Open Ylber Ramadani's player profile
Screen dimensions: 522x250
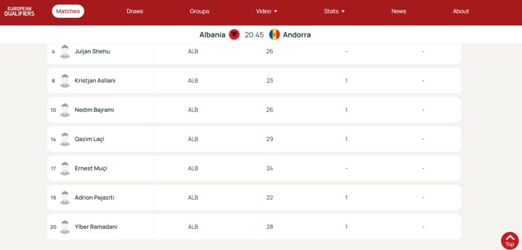(95, 227)
